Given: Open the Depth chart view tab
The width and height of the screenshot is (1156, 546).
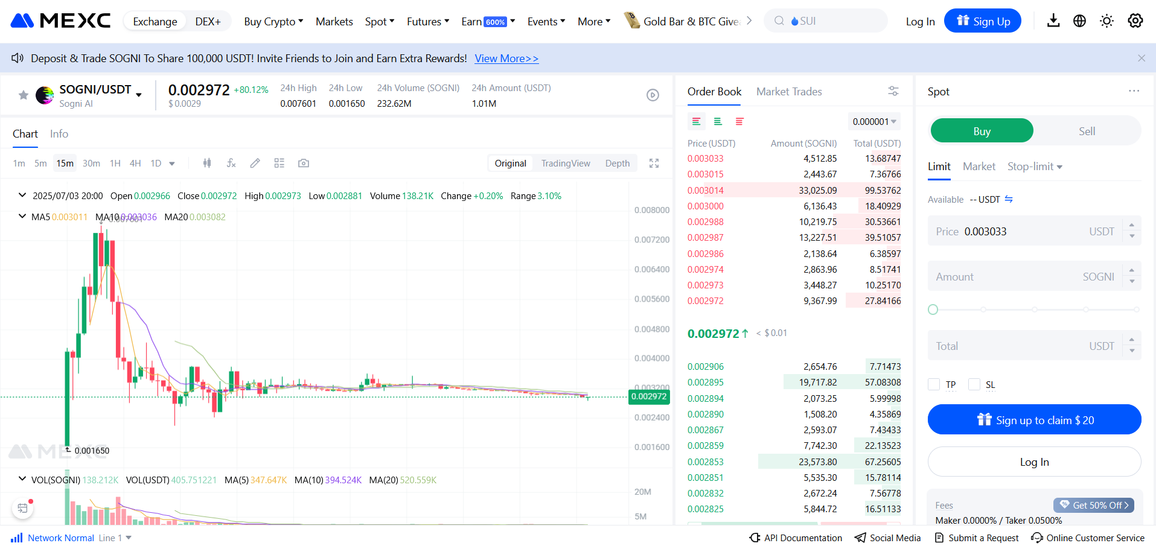Looking at the screenshot, I should point(617,163).
